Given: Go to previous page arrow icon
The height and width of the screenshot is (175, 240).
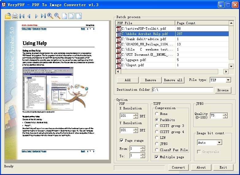Looking at the screenshot, I should 29,16.
